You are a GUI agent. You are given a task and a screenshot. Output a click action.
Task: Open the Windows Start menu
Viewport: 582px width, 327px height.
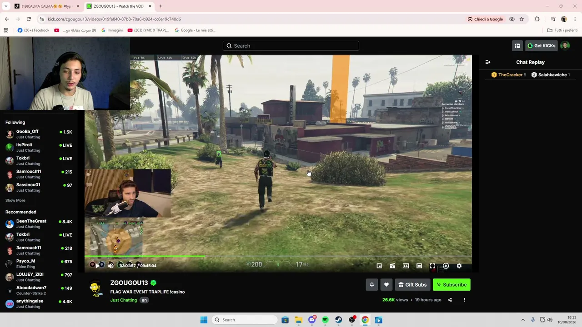[204, 320]
